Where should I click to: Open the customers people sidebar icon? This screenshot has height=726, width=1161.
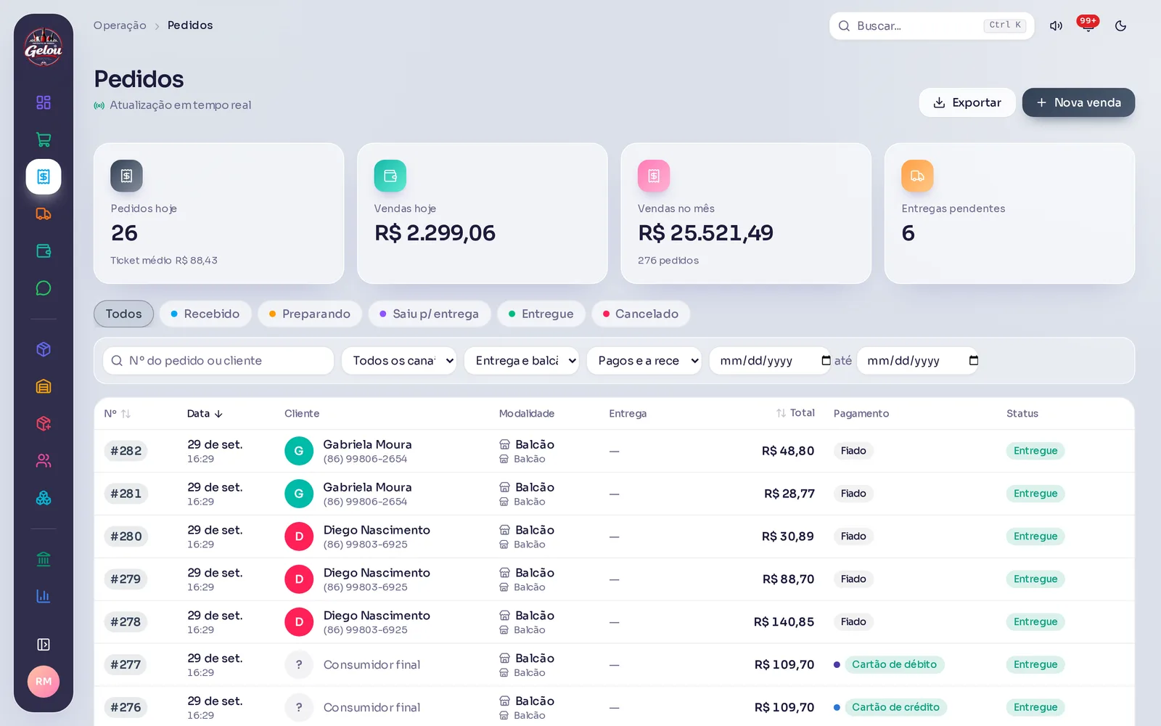coord(44,461)
